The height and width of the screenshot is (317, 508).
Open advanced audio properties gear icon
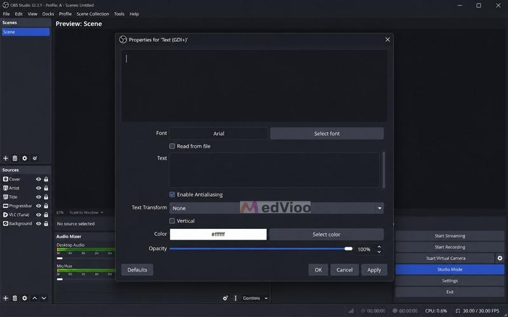point(225,298)
